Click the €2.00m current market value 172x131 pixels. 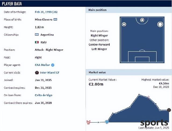pos(96,84)
